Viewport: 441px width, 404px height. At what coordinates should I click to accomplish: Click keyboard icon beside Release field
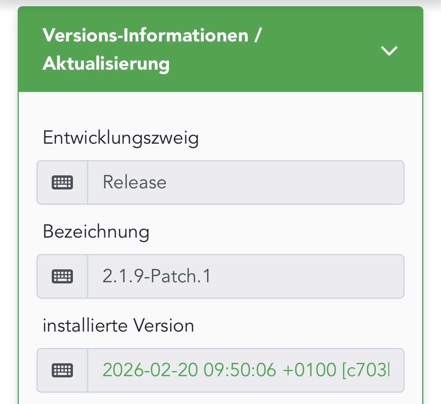62,182
